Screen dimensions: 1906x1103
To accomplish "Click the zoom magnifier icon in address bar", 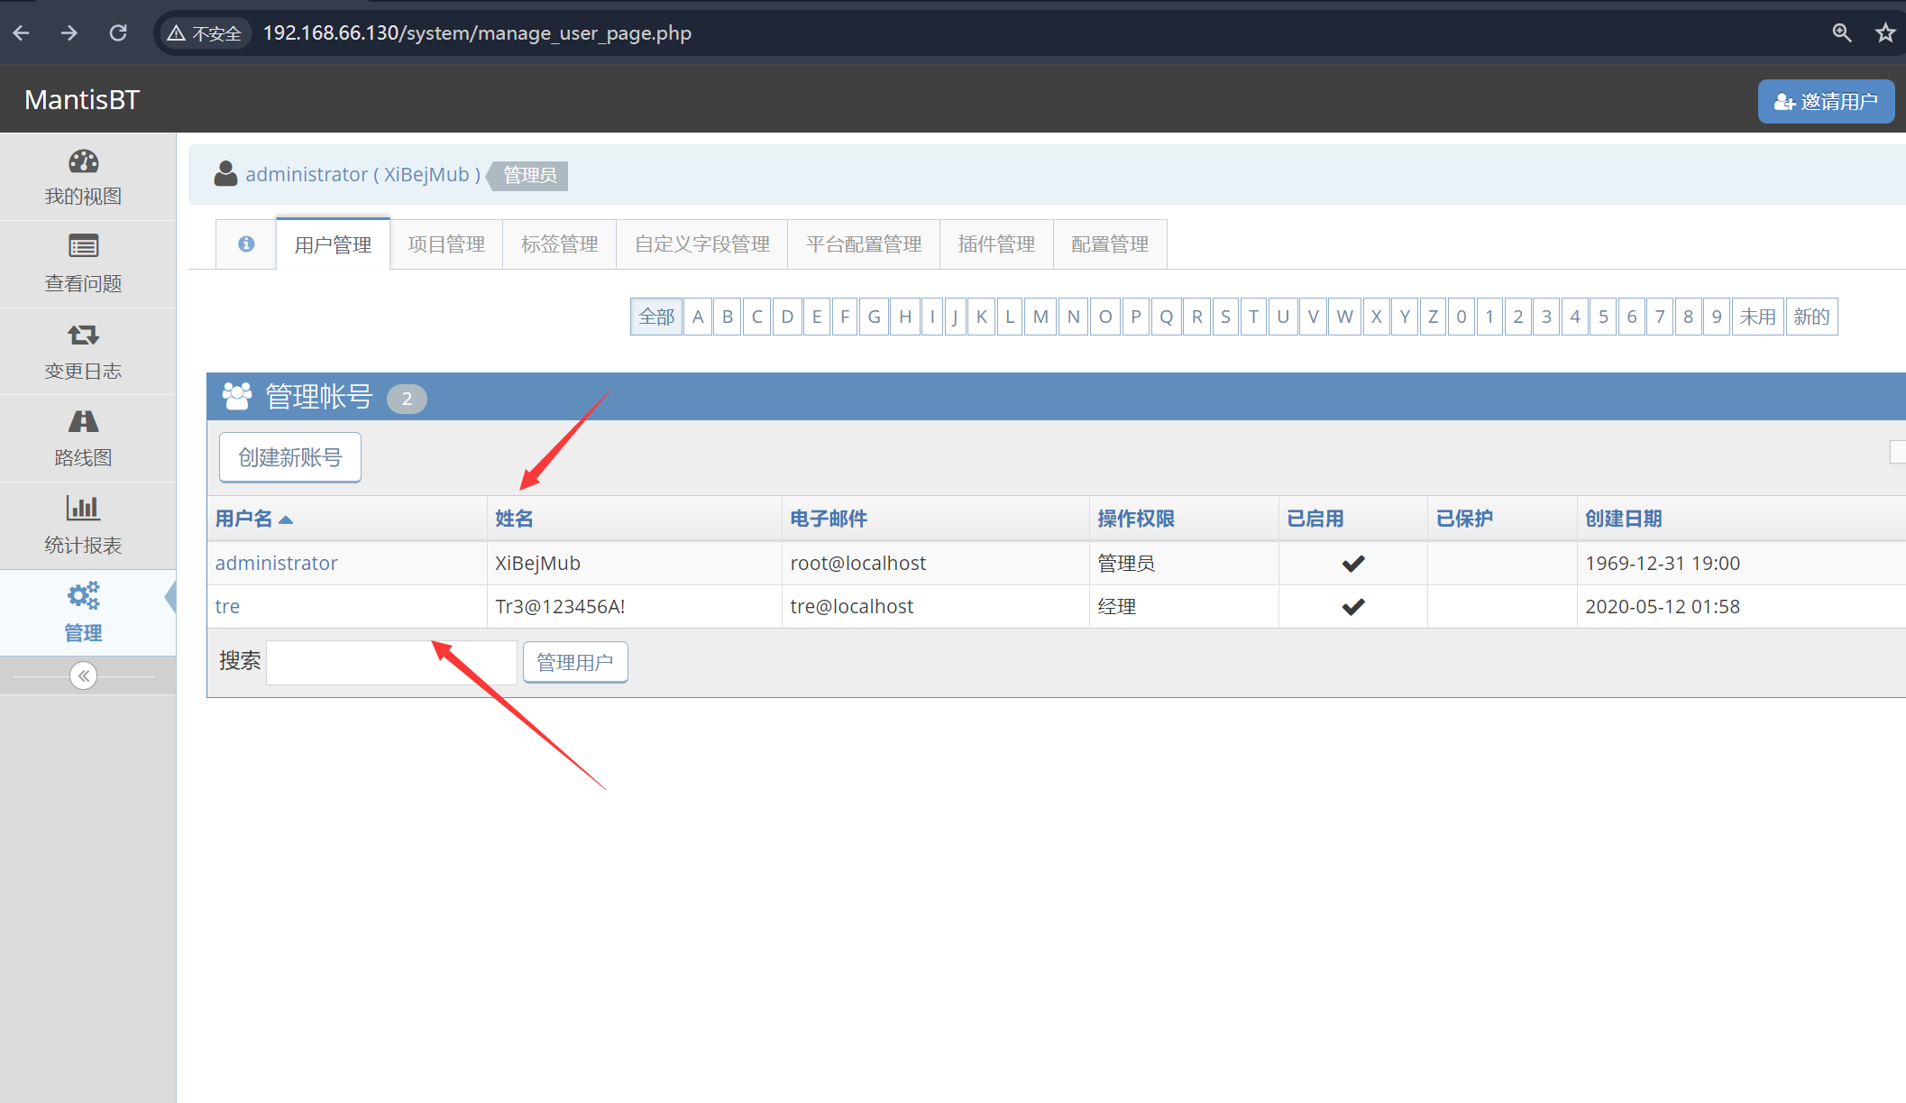I will pyautogui.click(x=1842, y=33).
